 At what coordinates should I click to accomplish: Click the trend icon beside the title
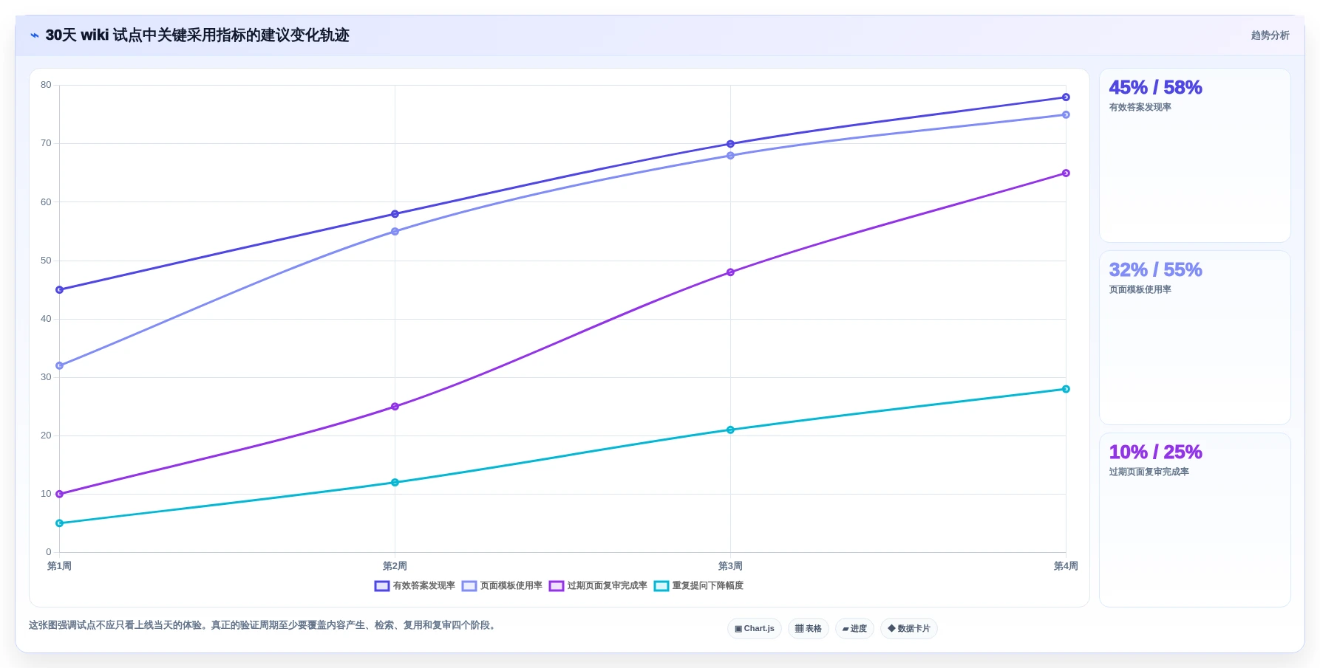tap(35, 35)
